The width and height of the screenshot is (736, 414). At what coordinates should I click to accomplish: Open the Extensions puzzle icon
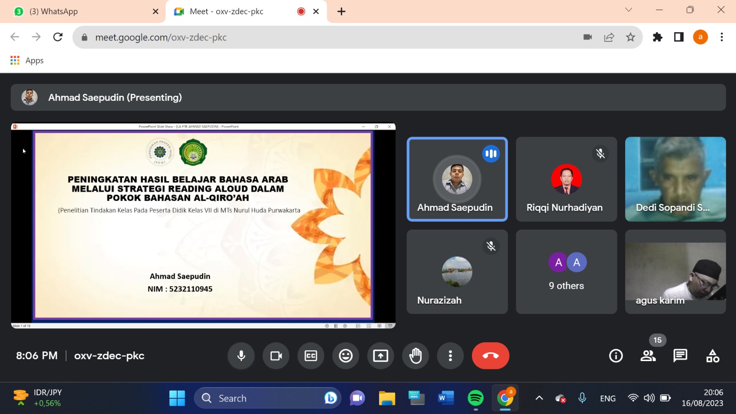coord(657,37)
